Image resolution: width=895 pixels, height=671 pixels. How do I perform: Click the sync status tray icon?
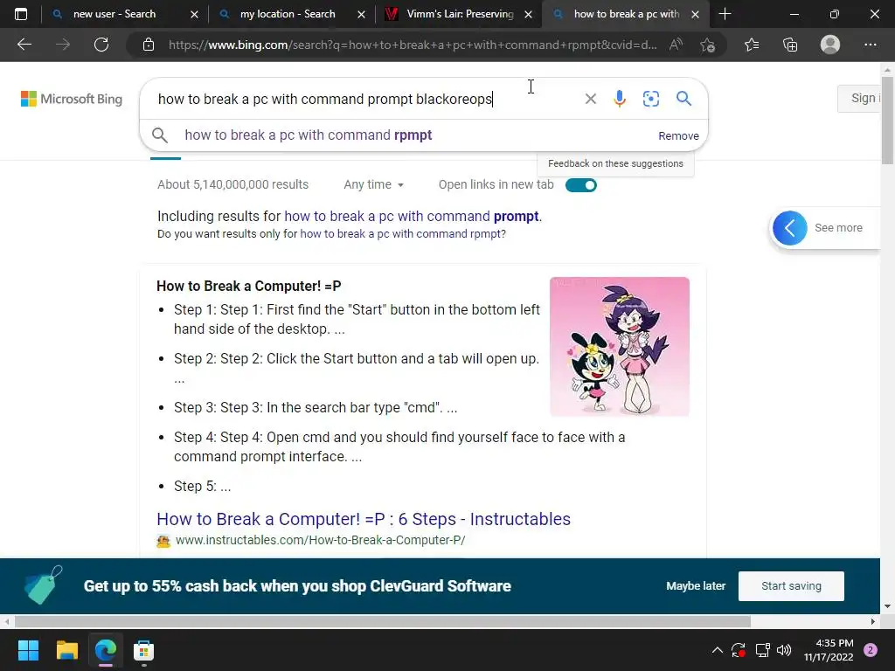739,650
